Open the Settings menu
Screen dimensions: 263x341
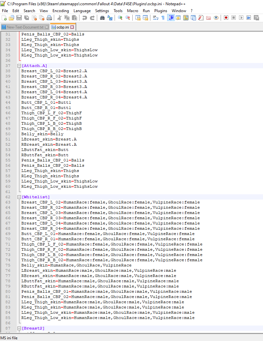point(102,11)
